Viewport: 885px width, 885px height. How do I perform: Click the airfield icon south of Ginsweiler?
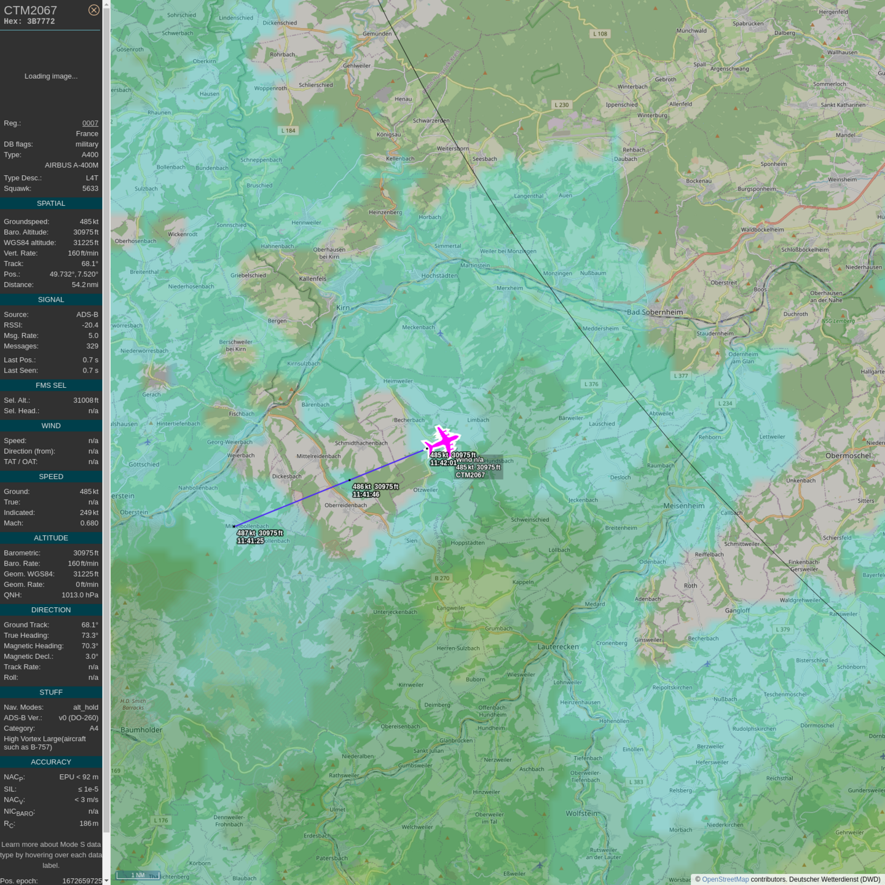click(707, 664)
